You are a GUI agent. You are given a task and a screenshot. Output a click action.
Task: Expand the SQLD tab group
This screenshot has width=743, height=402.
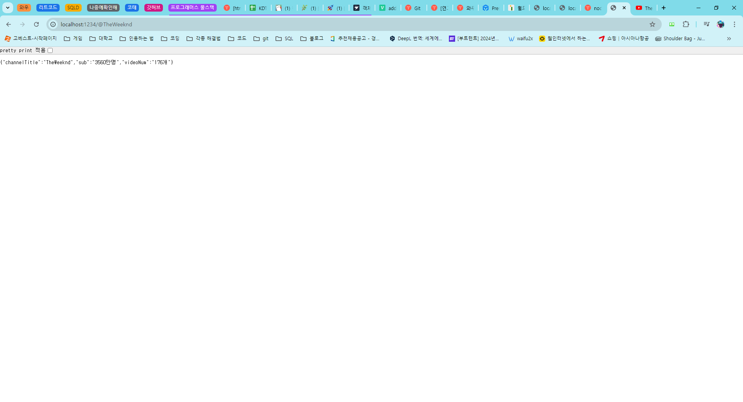(73, 8)
